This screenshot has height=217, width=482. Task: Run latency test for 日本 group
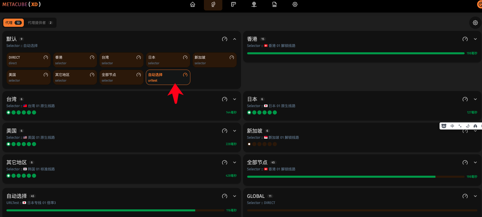coord(465,99)
